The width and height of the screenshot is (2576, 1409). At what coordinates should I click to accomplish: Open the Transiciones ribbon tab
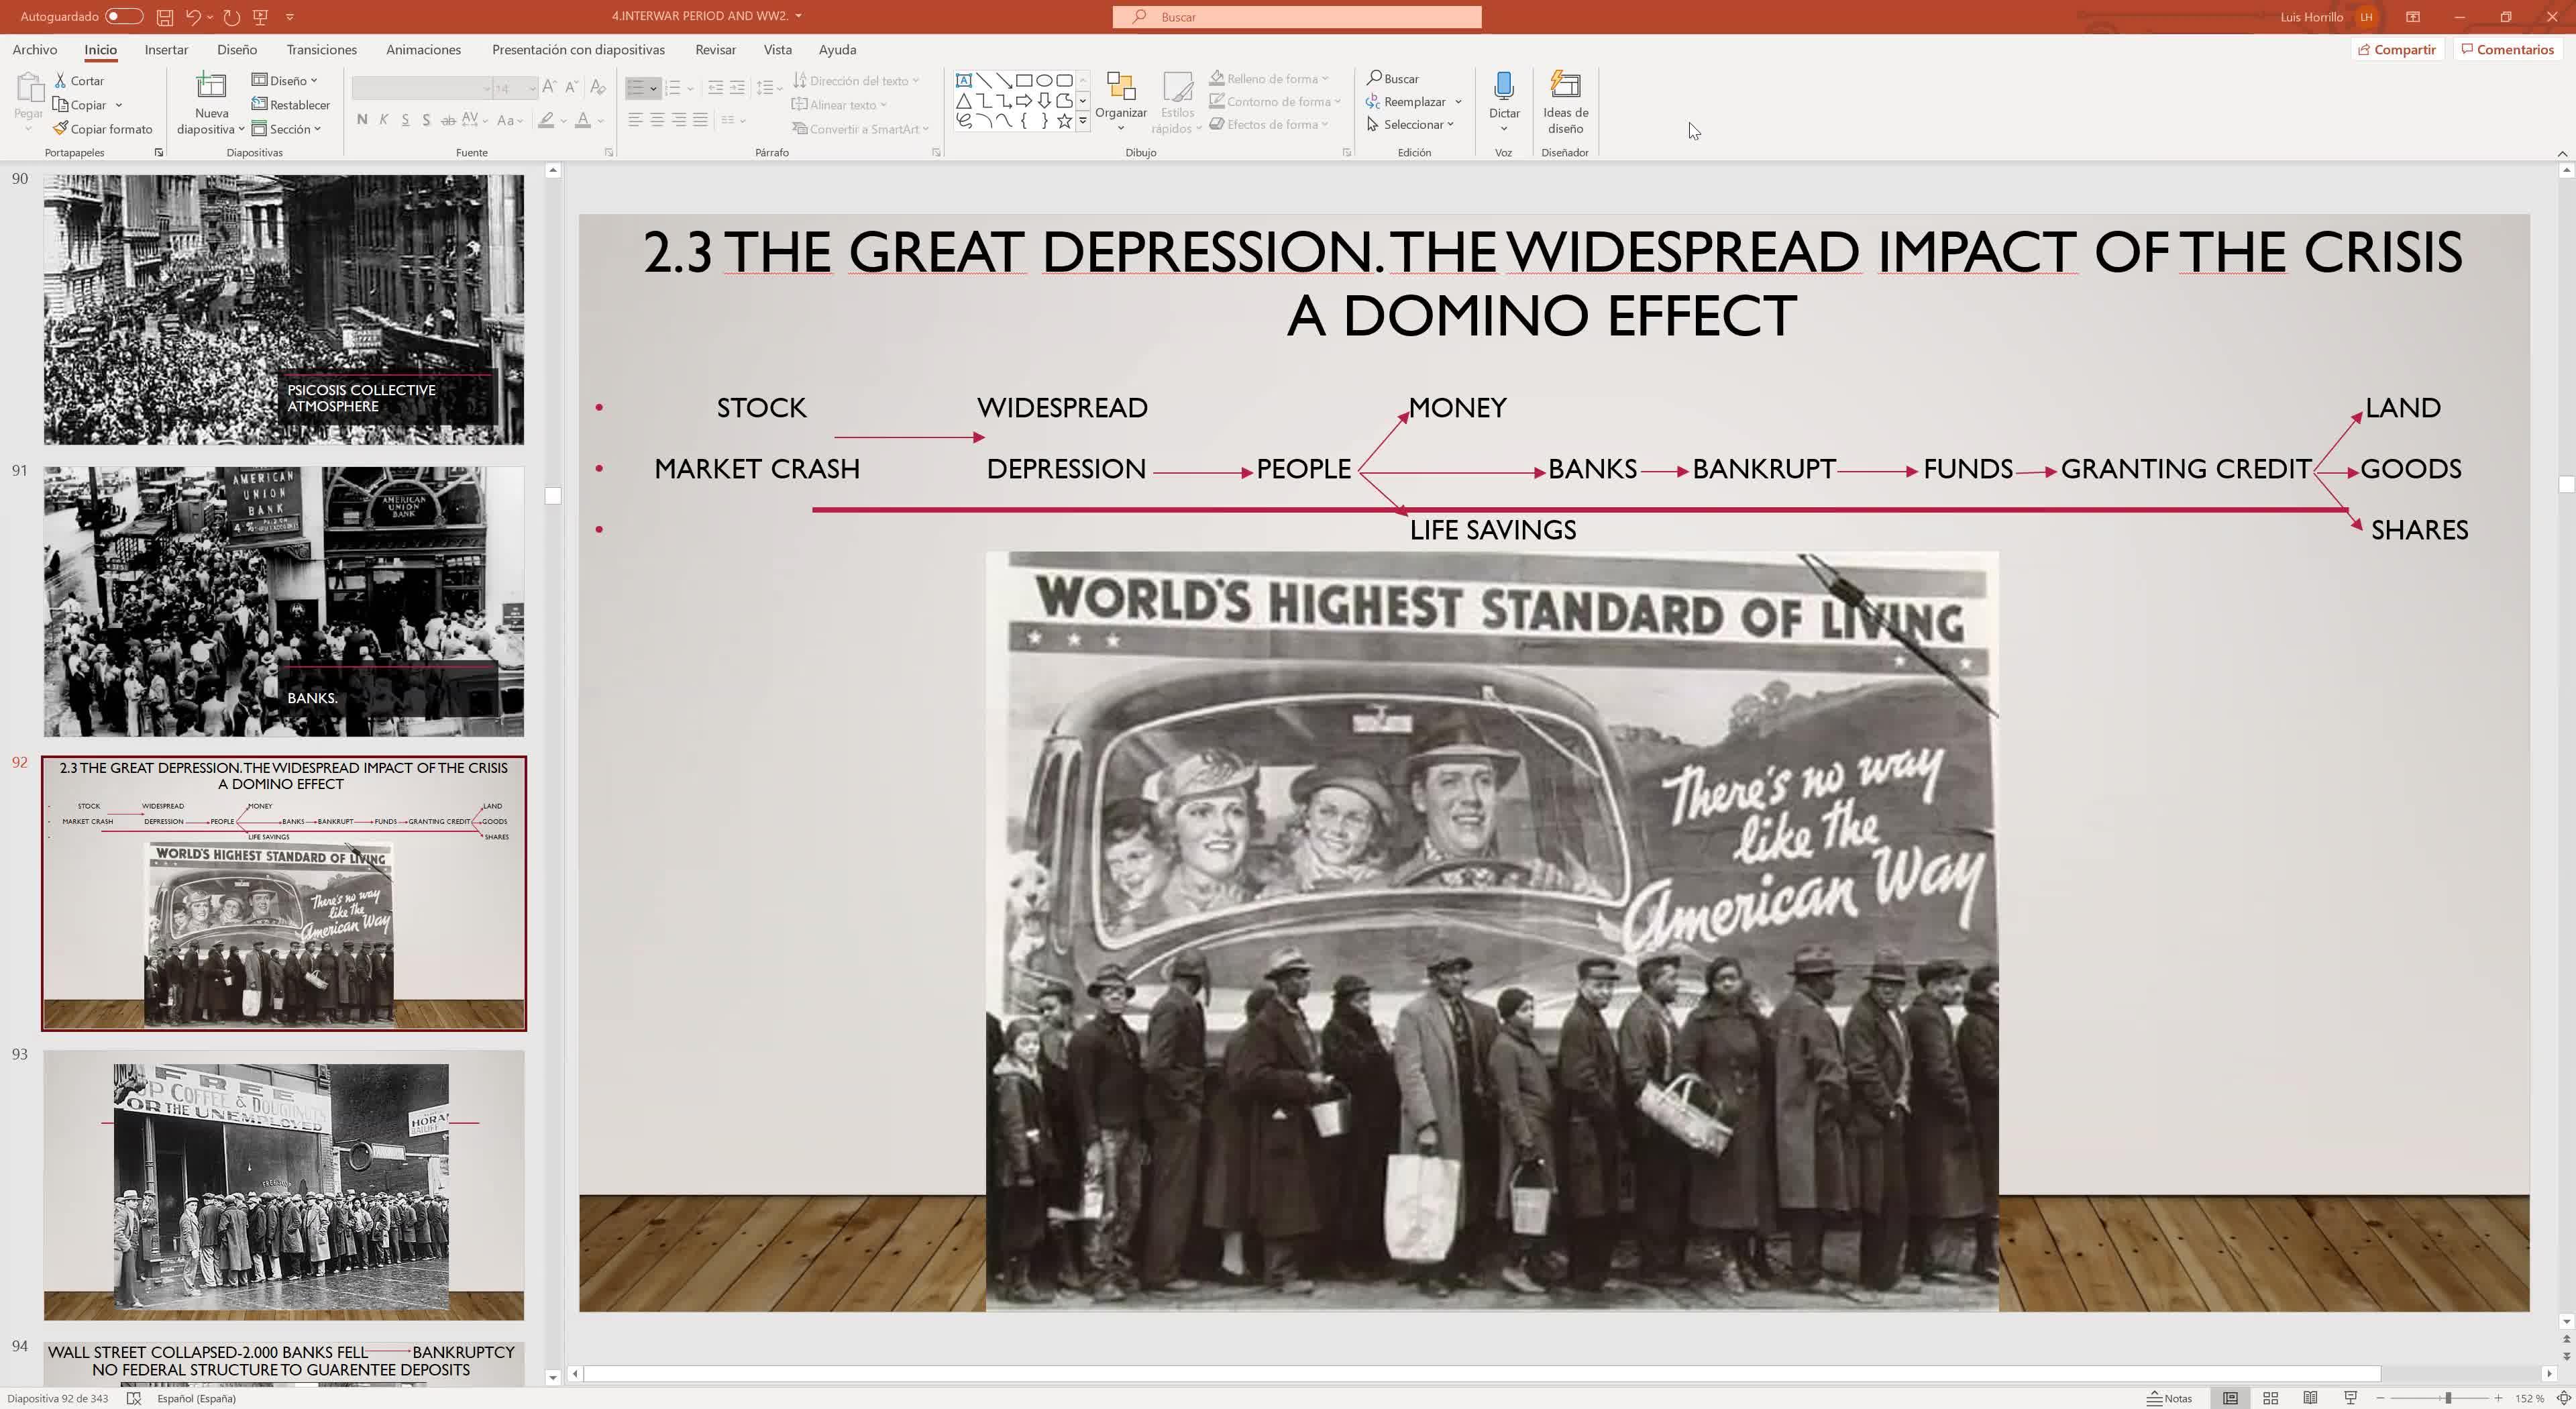[321, 50]
